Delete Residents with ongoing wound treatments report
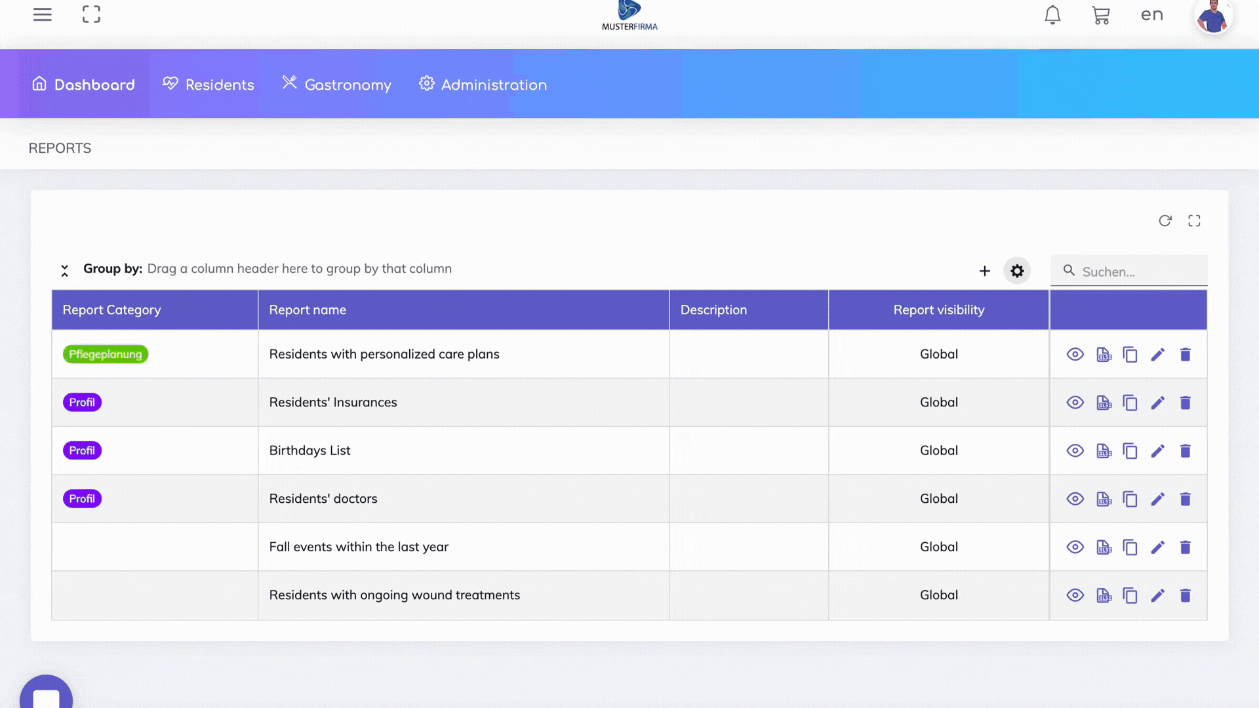The image size is (1259, 708). [1185, 595]
